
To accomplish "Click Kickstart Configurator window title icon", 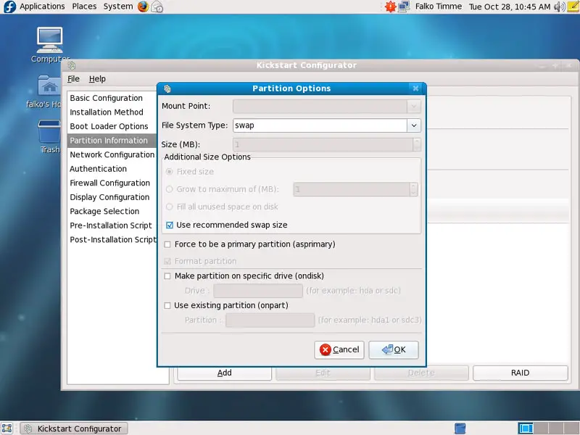I will [71, 65].
